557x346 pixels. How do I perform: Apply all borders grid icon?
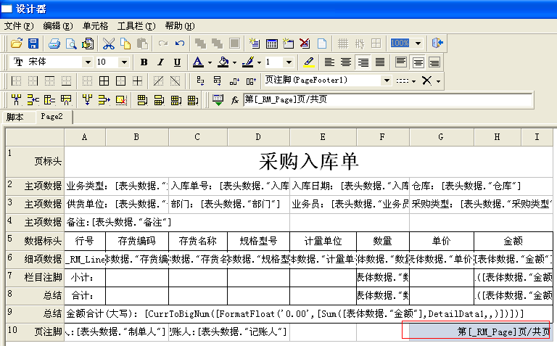click(x=104, y=81)
